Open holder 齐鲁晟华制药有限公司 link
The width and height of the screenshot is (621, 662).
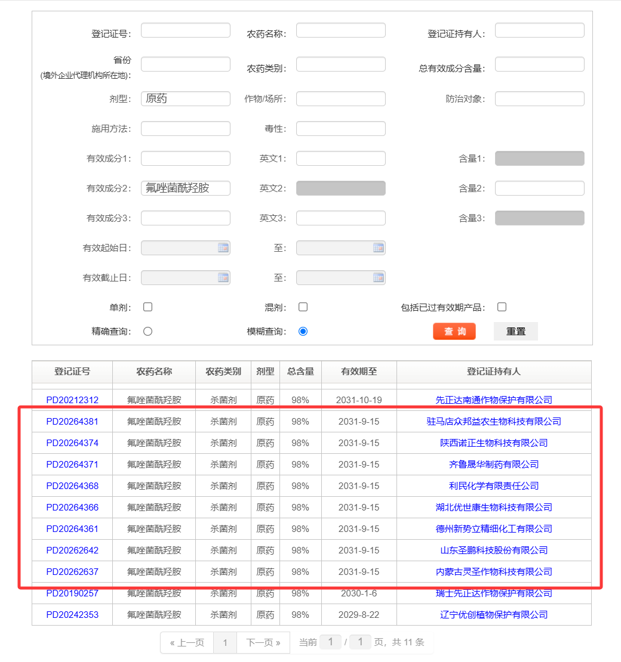pyautogui.click(x=494, y=465)
